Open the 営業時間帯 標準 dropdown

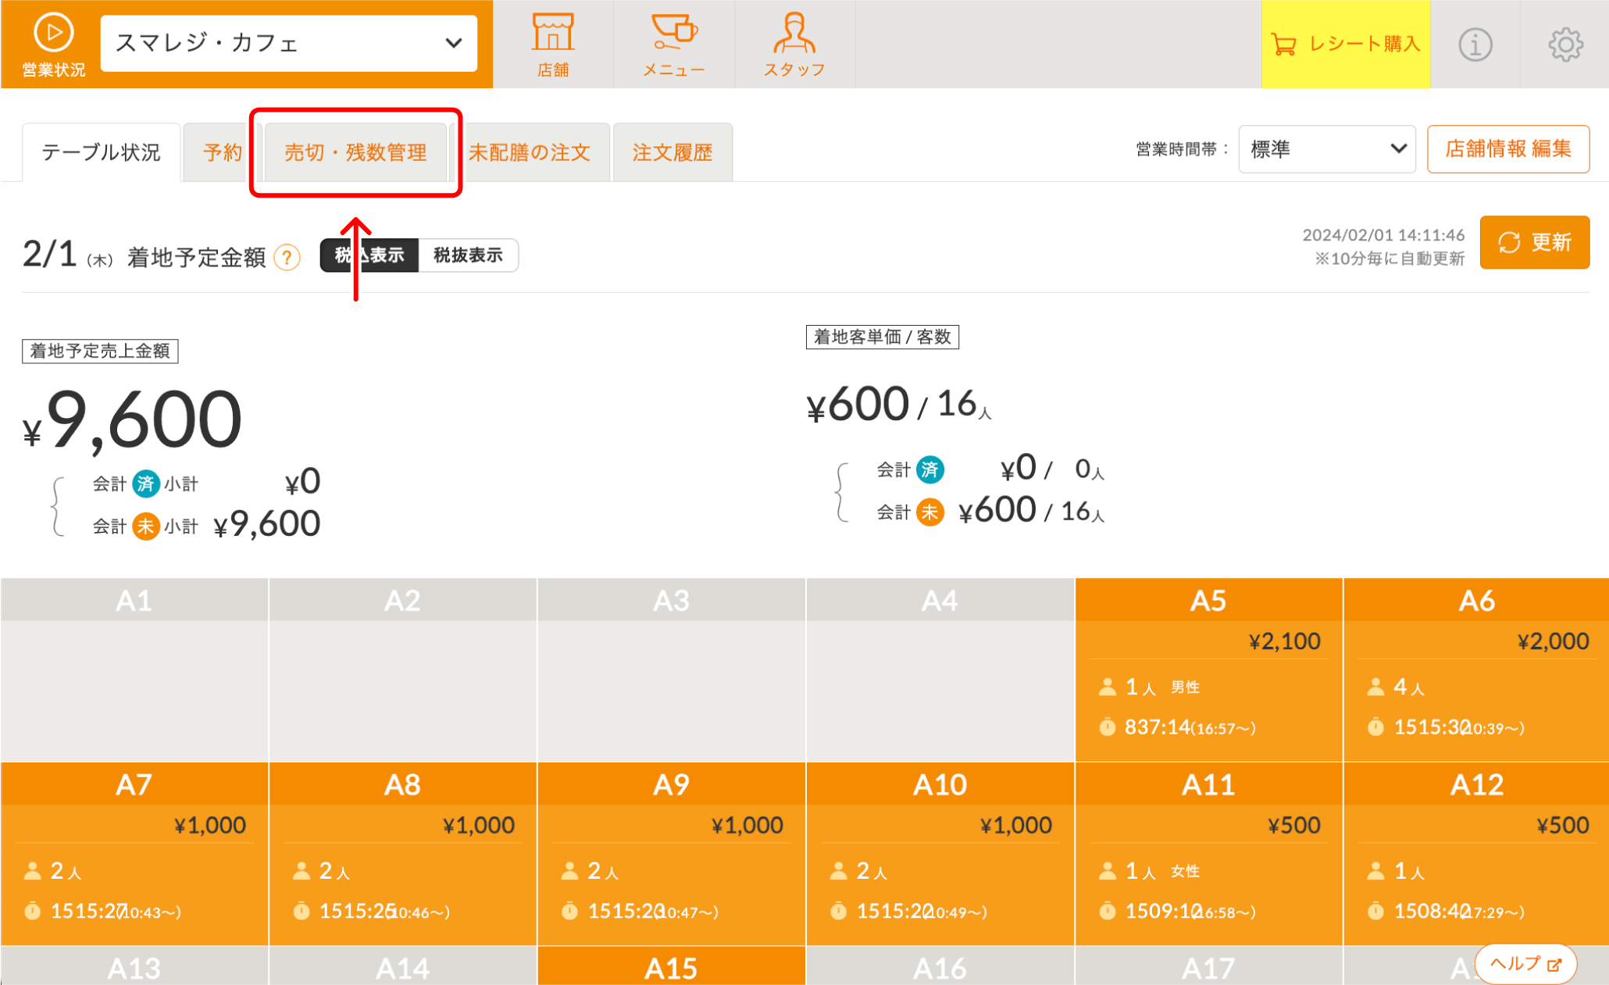[x=1326, y=149]
